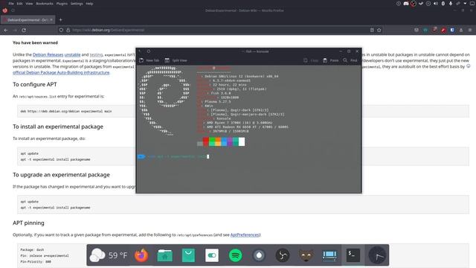Image resolution: width=476 pixels, height=268 pixels.
Task: Open the Pocket toolbar icon in Firefox
Action: [416, 30]
